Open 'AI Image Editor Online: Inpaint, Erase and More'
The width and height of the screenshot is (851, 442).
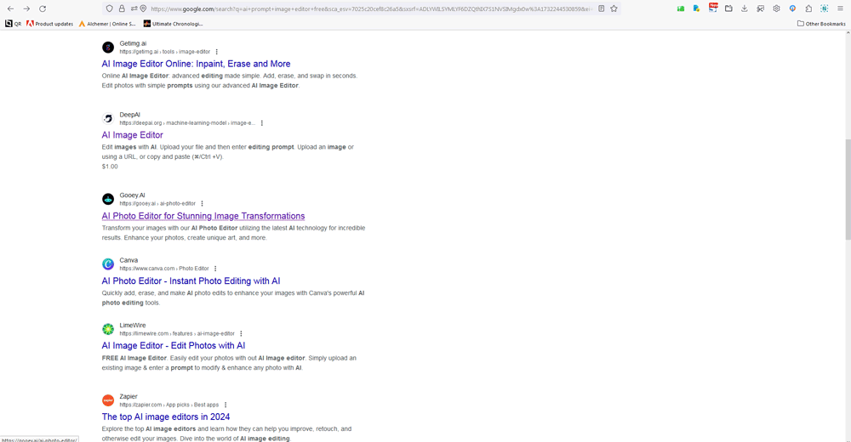coord(196,64)
